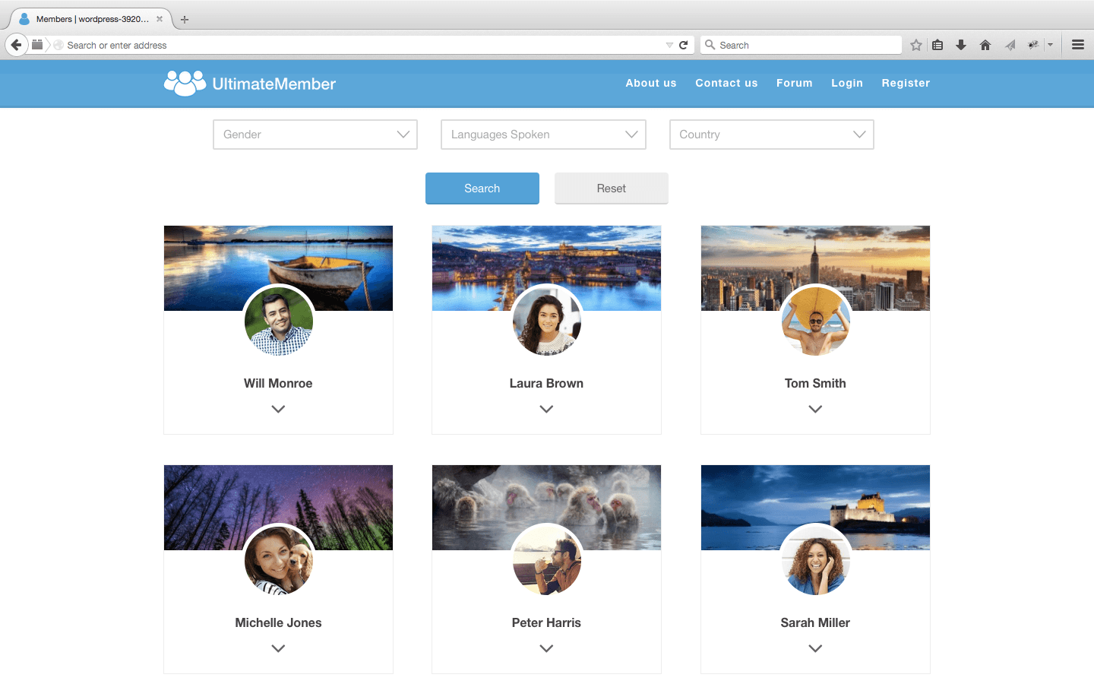Select the Forum menu item
This screenshot has height=684, width=1094.
794,83
